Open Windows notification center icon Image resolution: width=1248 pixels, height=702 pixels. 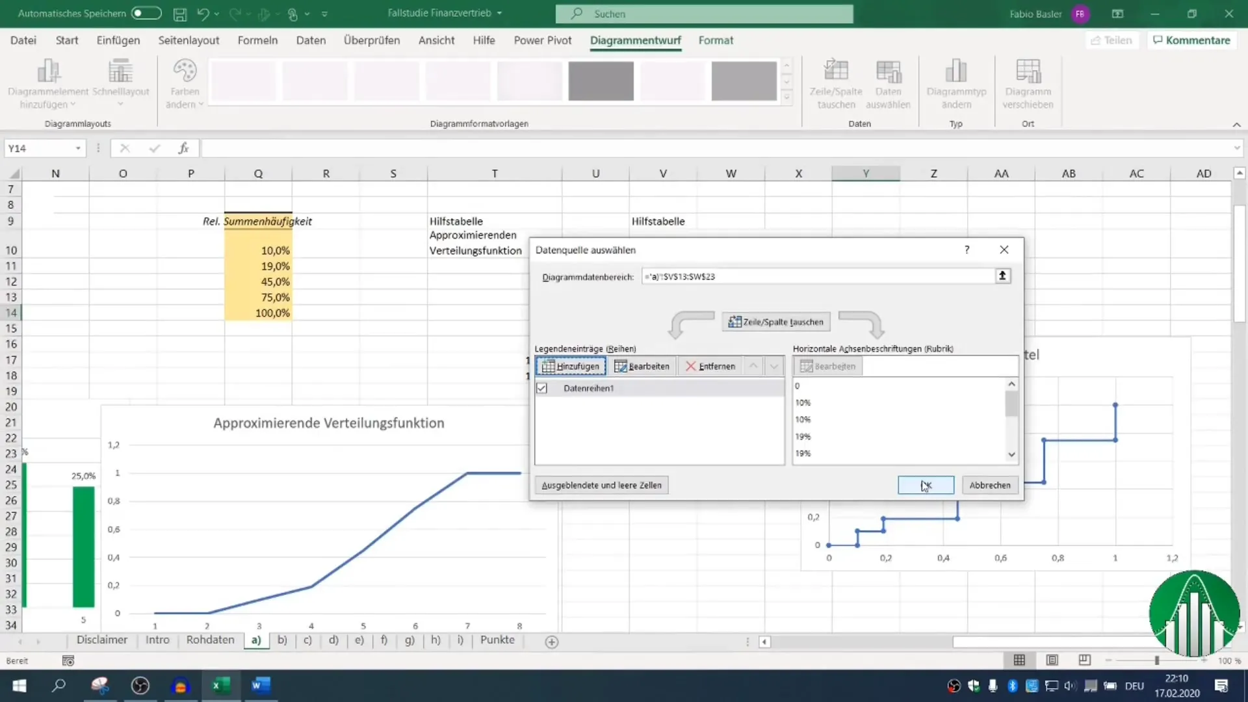[x=1221, y=686]
